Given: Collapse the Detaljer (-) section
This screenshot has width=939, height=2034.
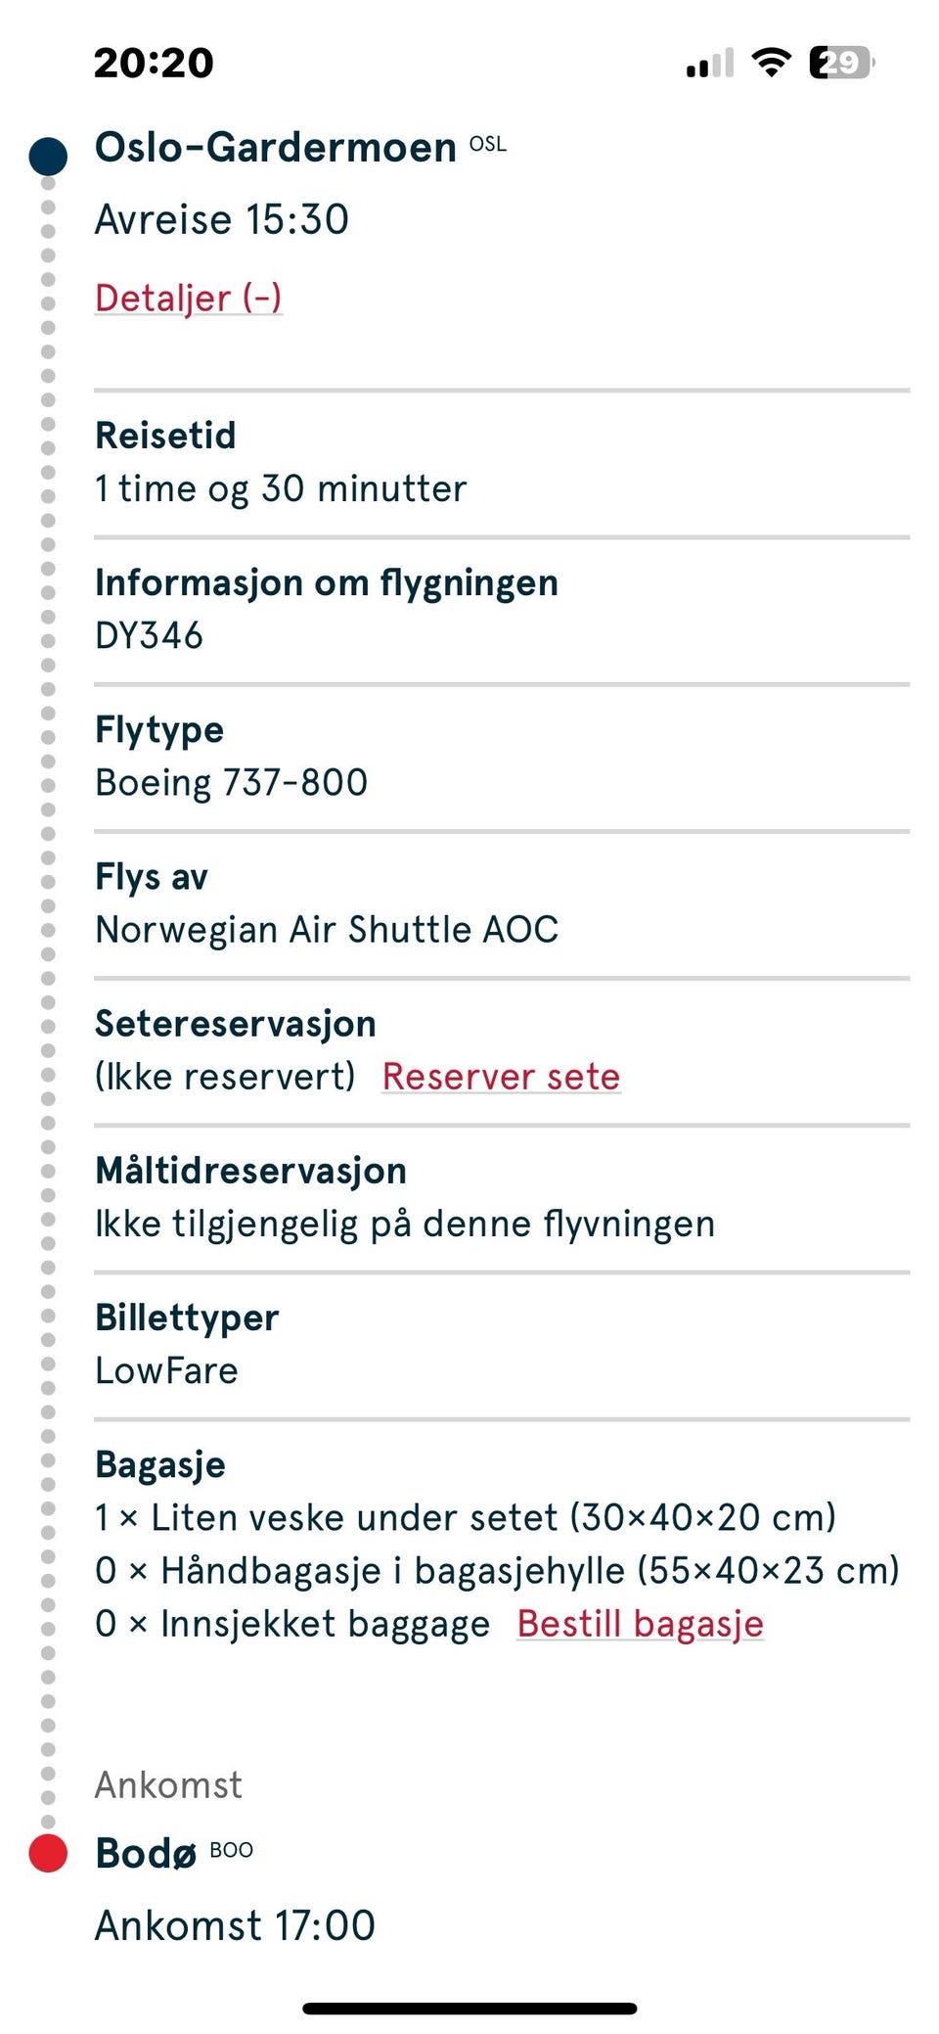Looking at the screenshot, I should tap(189, 298).
